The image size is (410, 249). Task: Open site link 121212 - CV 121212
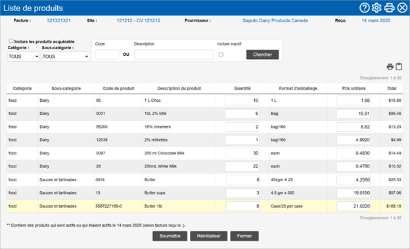click(x=139, y=20)
